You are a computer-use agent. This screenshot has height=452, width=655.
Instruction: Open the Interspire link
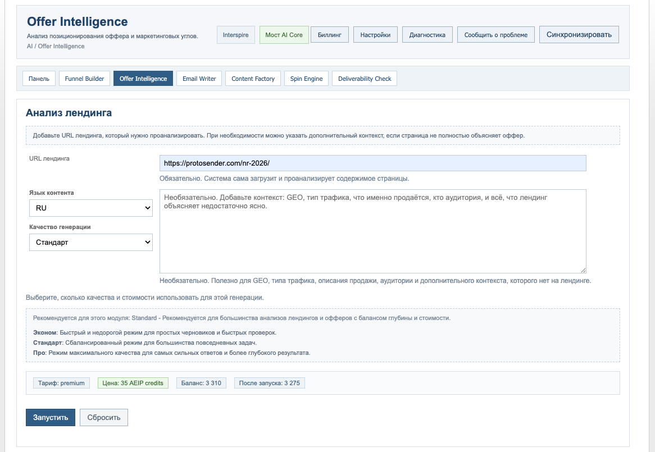[235, 34]
